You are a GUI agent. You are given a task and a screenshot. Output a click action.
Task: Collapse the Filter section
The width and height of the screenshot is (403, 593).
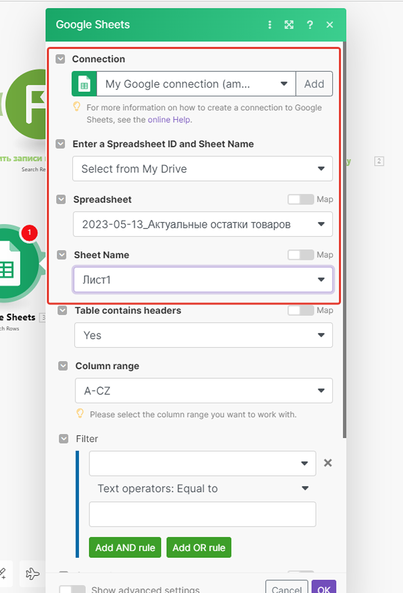[63, 439]
